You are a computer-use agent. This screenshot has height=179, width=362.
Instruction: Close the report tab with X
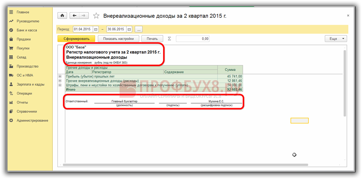coord(348,15)
